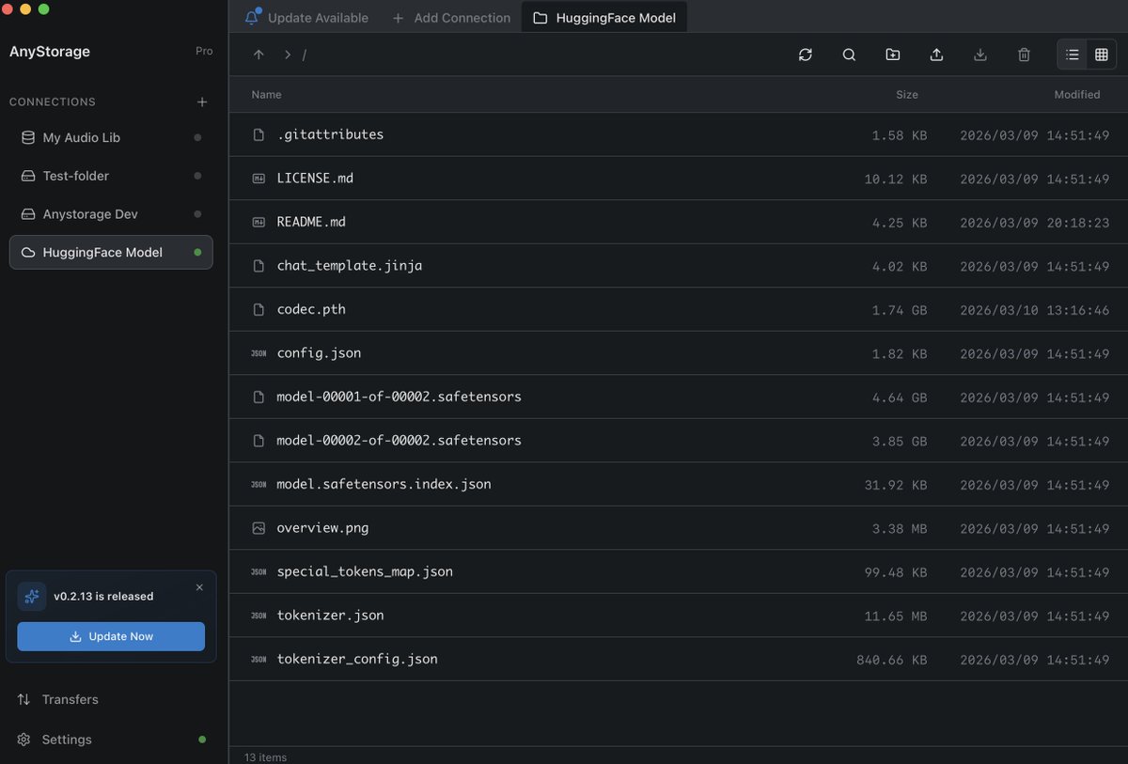Click the cloud icon of HuggingFace Model

click(x=27, y=252)
